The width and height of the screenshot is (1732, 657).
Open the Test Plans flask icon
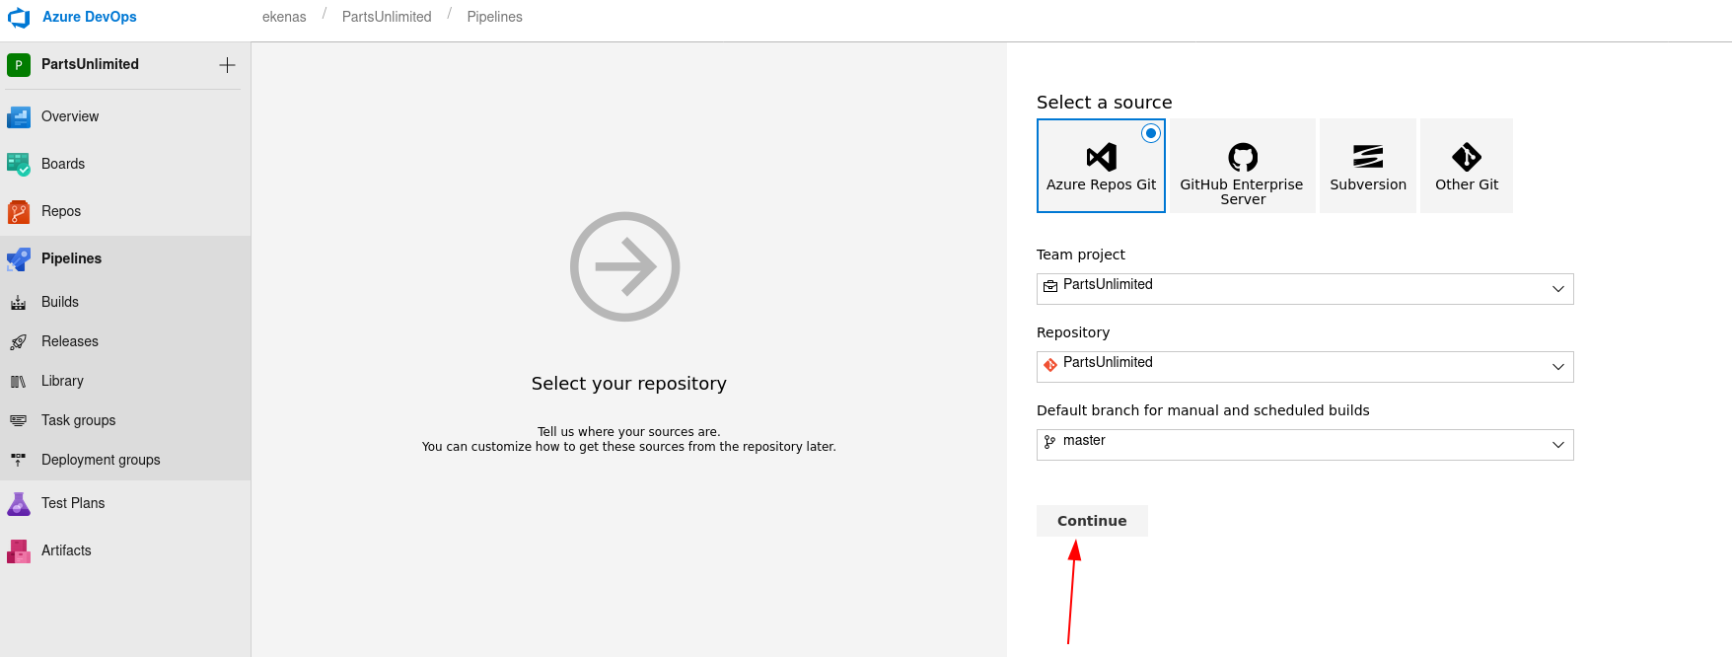click(x=19, y=504)
